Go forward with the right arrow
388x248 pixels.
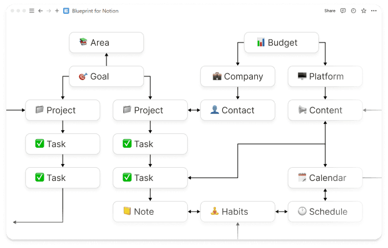point(49,11)
